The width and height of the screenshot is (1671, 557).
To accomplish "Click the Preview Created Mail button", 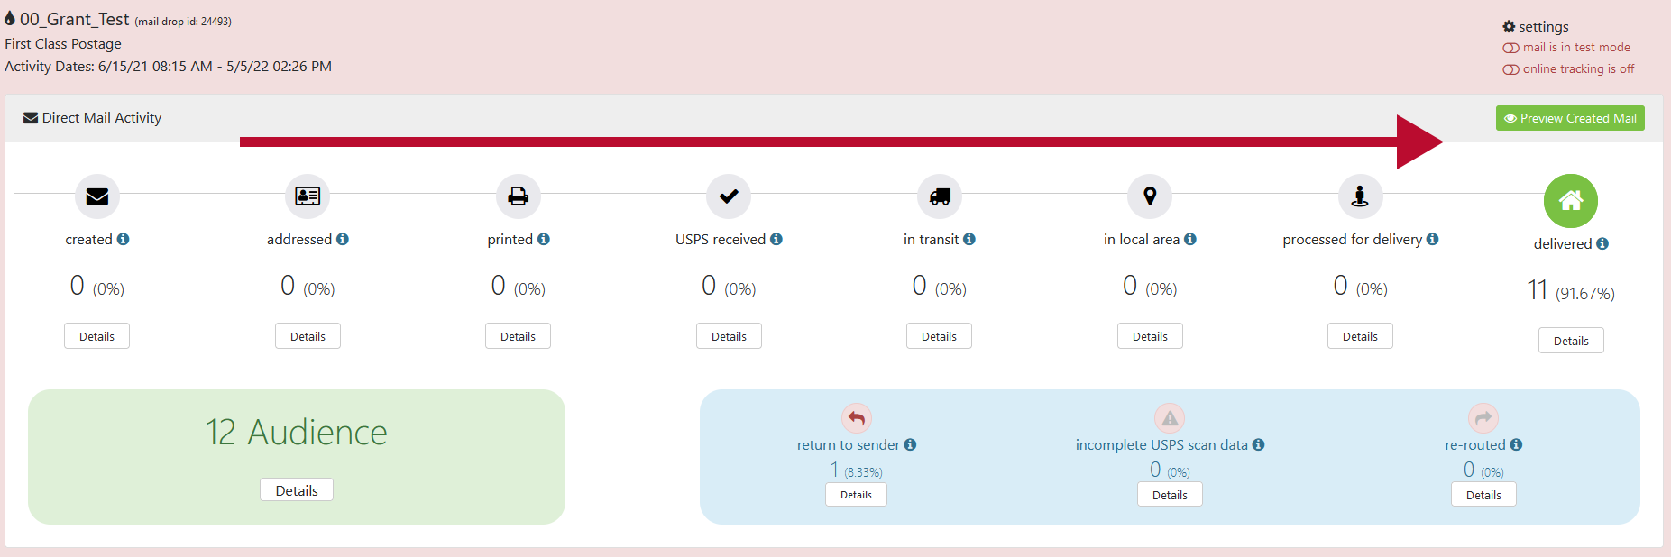I will coord(1570,118).
